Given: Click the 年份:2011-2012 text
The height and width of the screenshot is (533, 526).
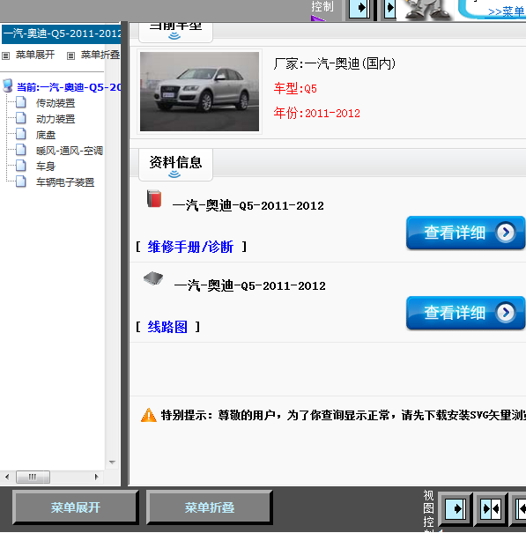Looking at the screenshot, I should (317, 113).
